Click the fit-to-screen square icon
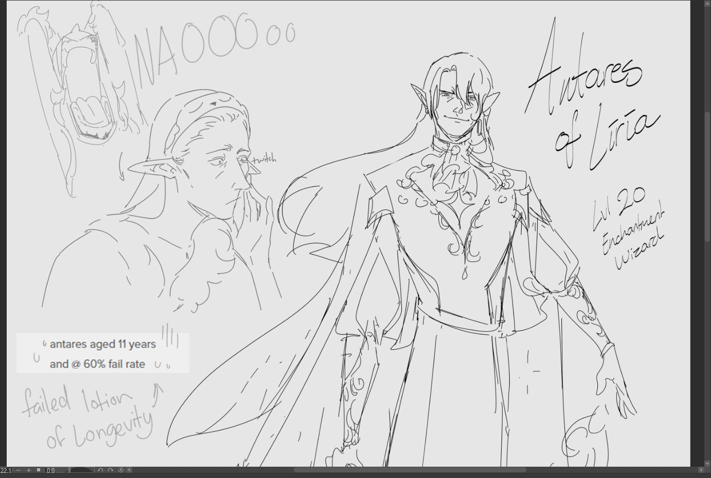Image resolution: width=711 pixels, height=478 pixels. tap(39, 470)
